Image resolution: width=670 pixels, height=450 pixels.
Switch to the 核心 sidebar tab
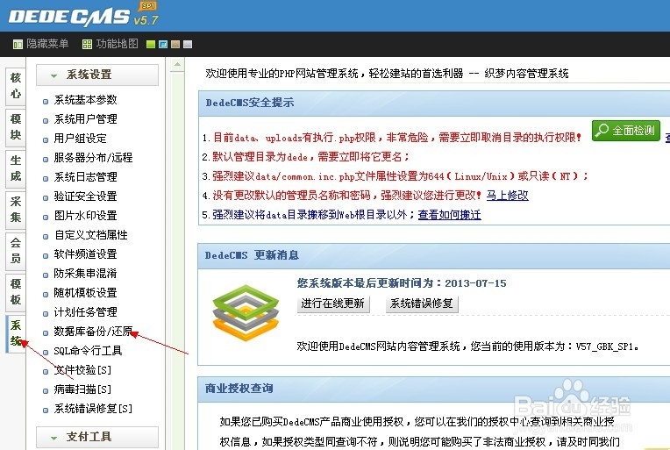point(16,86)
